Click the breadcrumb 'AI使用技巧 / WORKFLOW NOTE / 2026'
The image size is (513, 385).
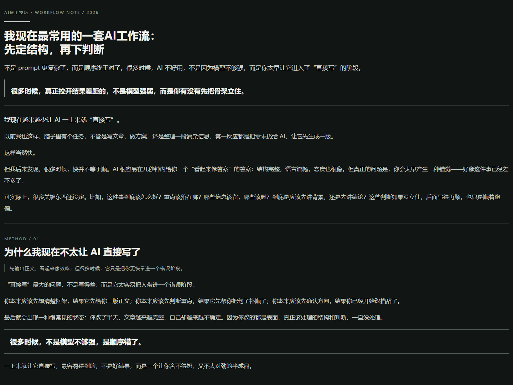coord(51,12)
